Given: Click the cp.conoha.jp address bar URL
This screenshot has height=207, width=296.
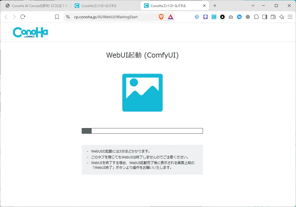Looking at the screenshot, I should (106, 17).
